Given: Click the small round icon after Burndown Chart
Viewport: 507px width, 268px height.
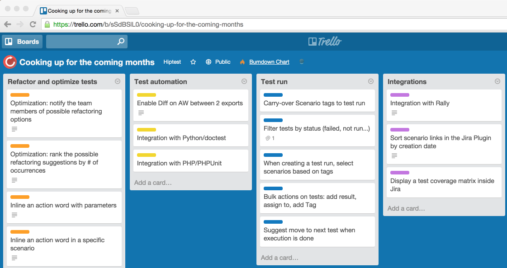Looking at the screenshot, I should pos(301,61).
